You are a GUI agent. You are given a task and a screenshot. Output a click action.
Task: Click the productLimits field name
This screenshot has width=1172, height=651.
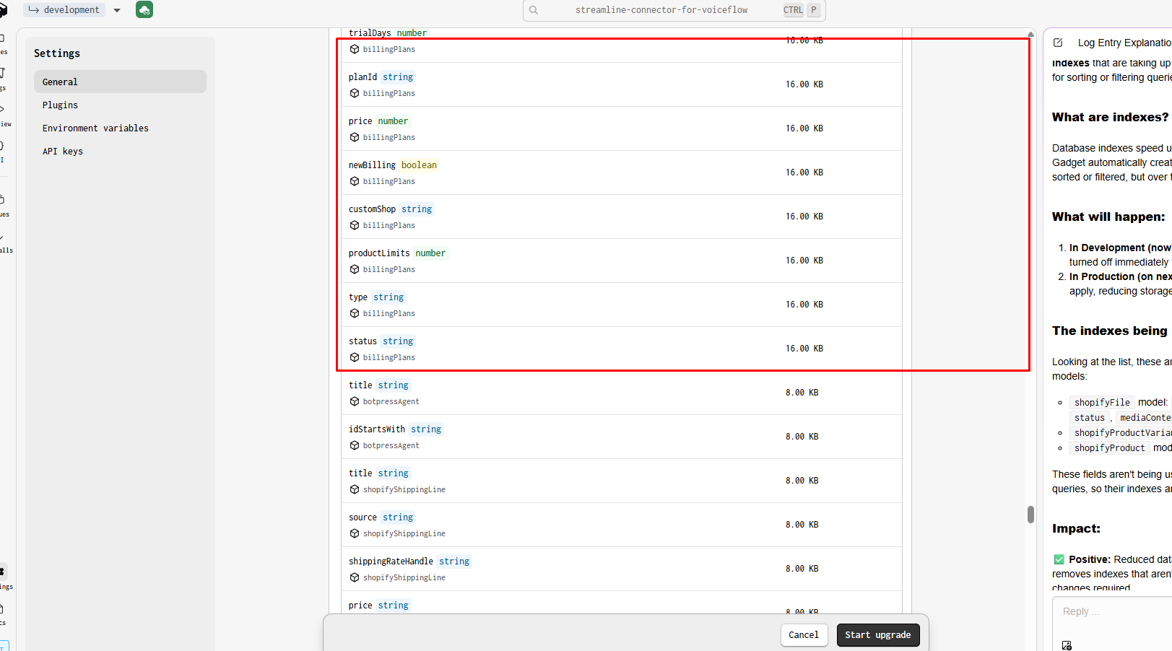tap(379, 253)
